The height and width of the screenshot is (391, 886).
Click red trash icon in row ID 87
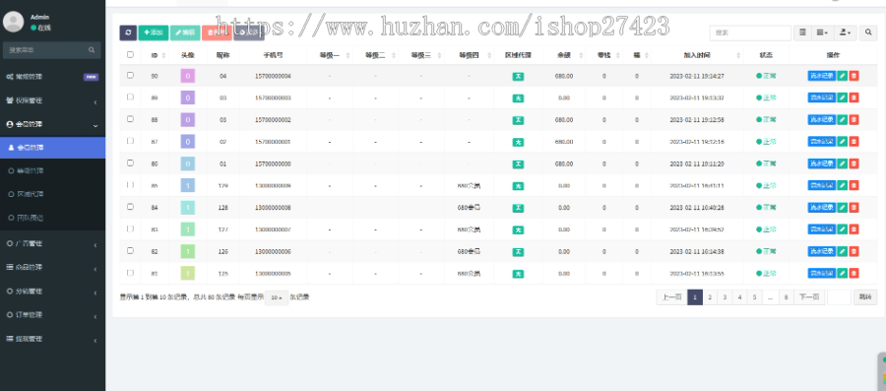click(x=854, y=141)
